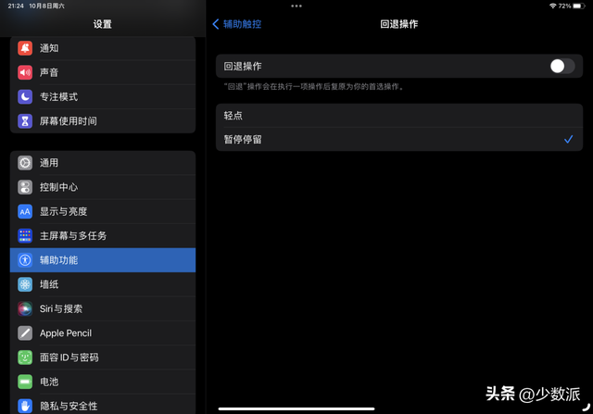This screenshot has width=593, height=414.
Task: Tap the Wallpaper flower icon
Action: point(25,284)
